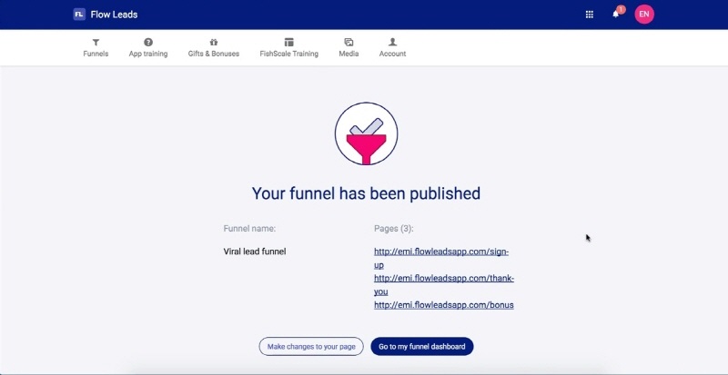This screenshot has width=728, height=375.
Task: Open the FishScale Training menu label
Action: 288,54
